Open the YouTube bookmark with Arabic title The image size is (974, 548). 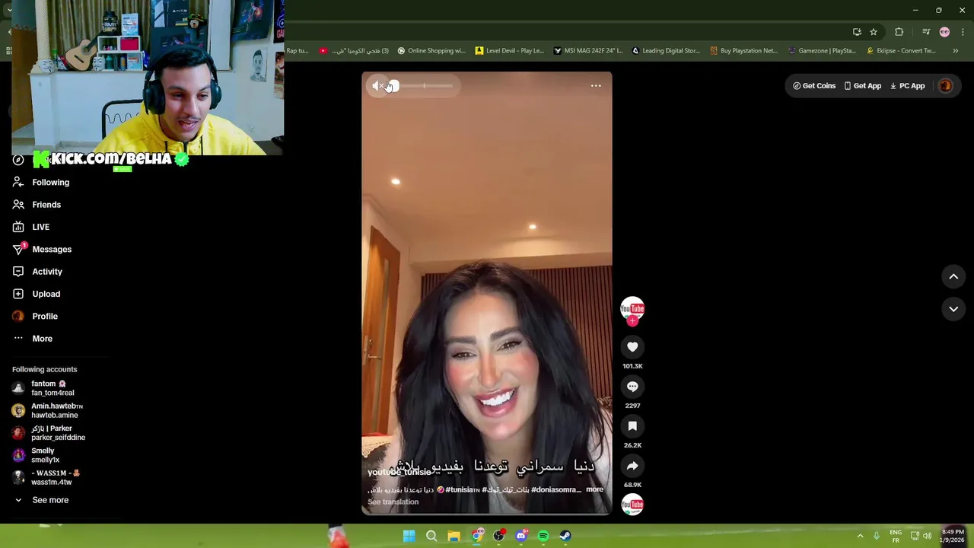354,51
